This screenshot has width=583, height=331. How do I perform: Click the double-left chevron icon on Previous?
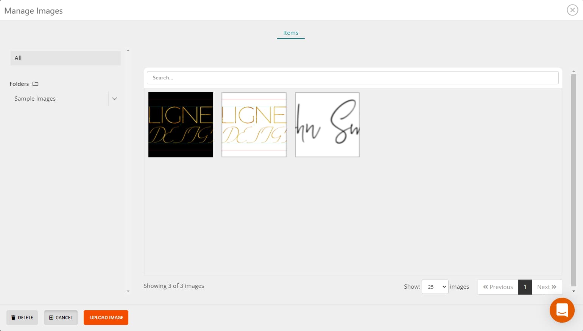pos(486,287)
